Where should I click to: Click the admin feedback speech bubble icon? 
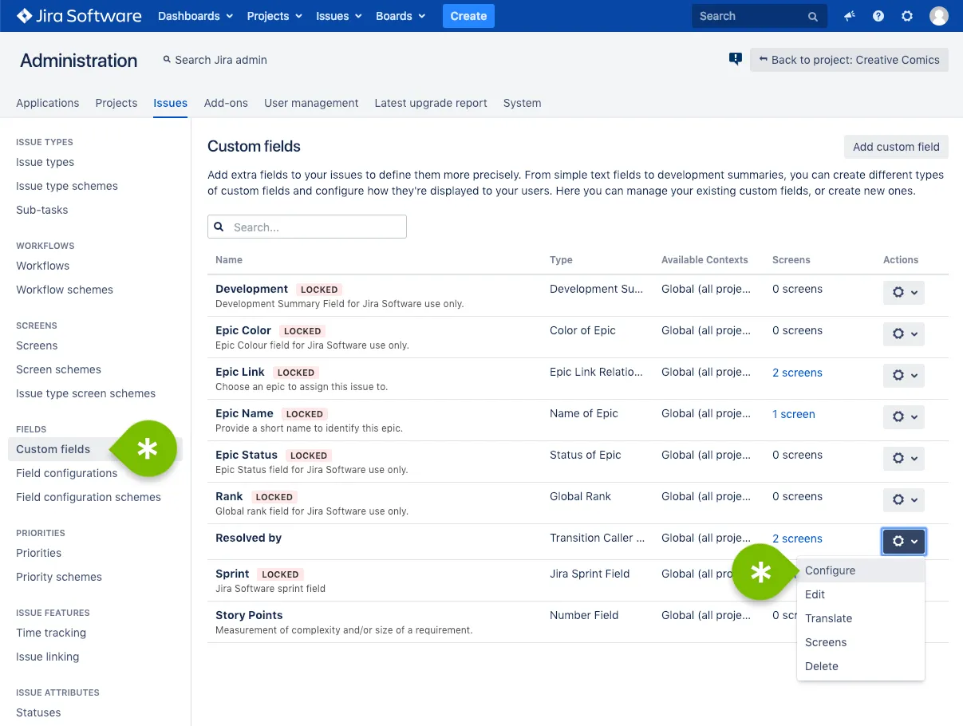(736, 59)
